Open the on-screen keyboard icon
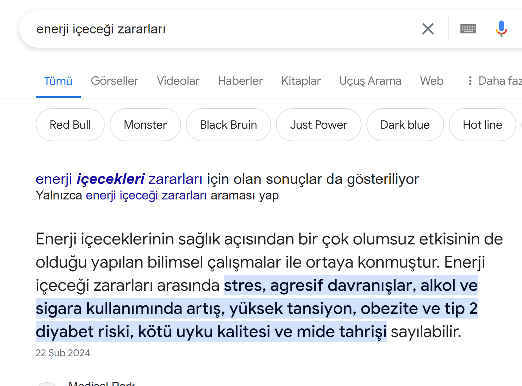 pos(468,29)
